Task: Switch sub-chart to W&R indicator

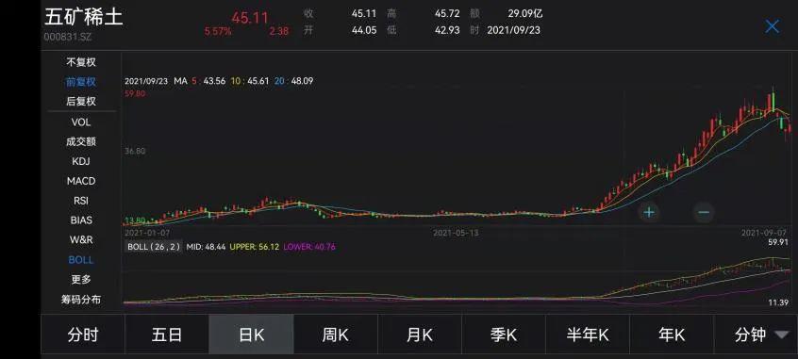Action: 81,239
